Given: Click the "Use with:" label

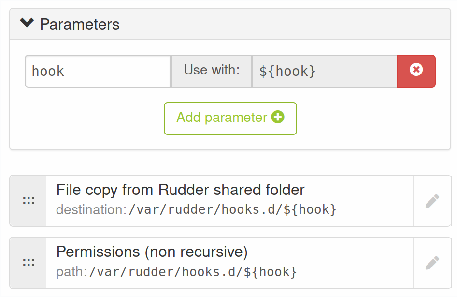Looking at the screenshot, I should point(212,70).
